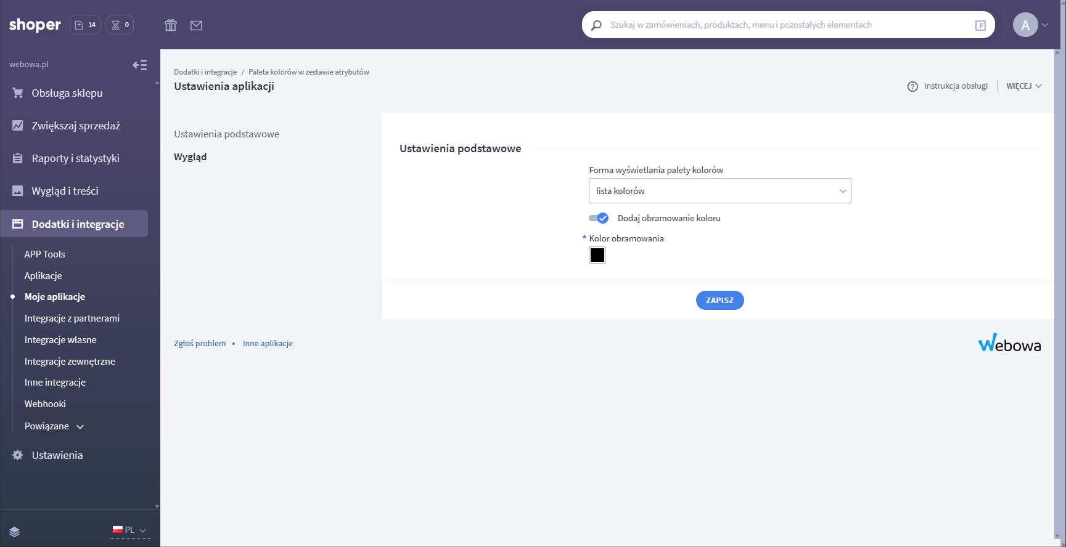The image size is (1066, 547).
Task: Click the Zgłoś problem link
Action: click(x=200, y=344)
